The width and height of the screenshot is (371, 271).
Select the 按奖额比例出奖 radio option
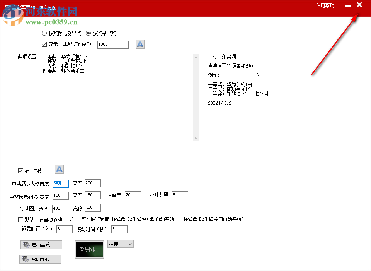tap(44, 33)
